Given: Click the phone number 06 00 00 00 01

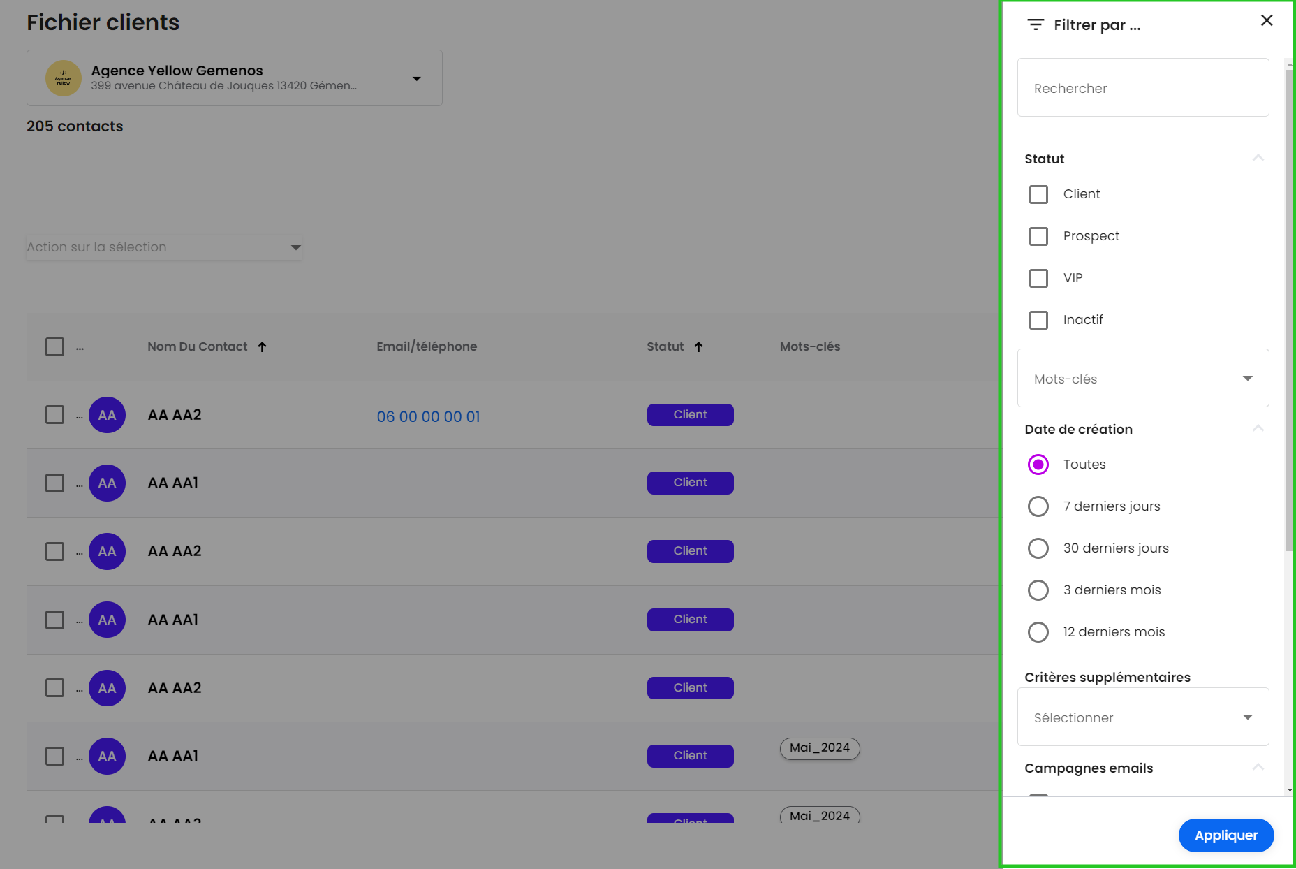Looking at the screenshot, I should pyautogui.click(x=429, y=416).
